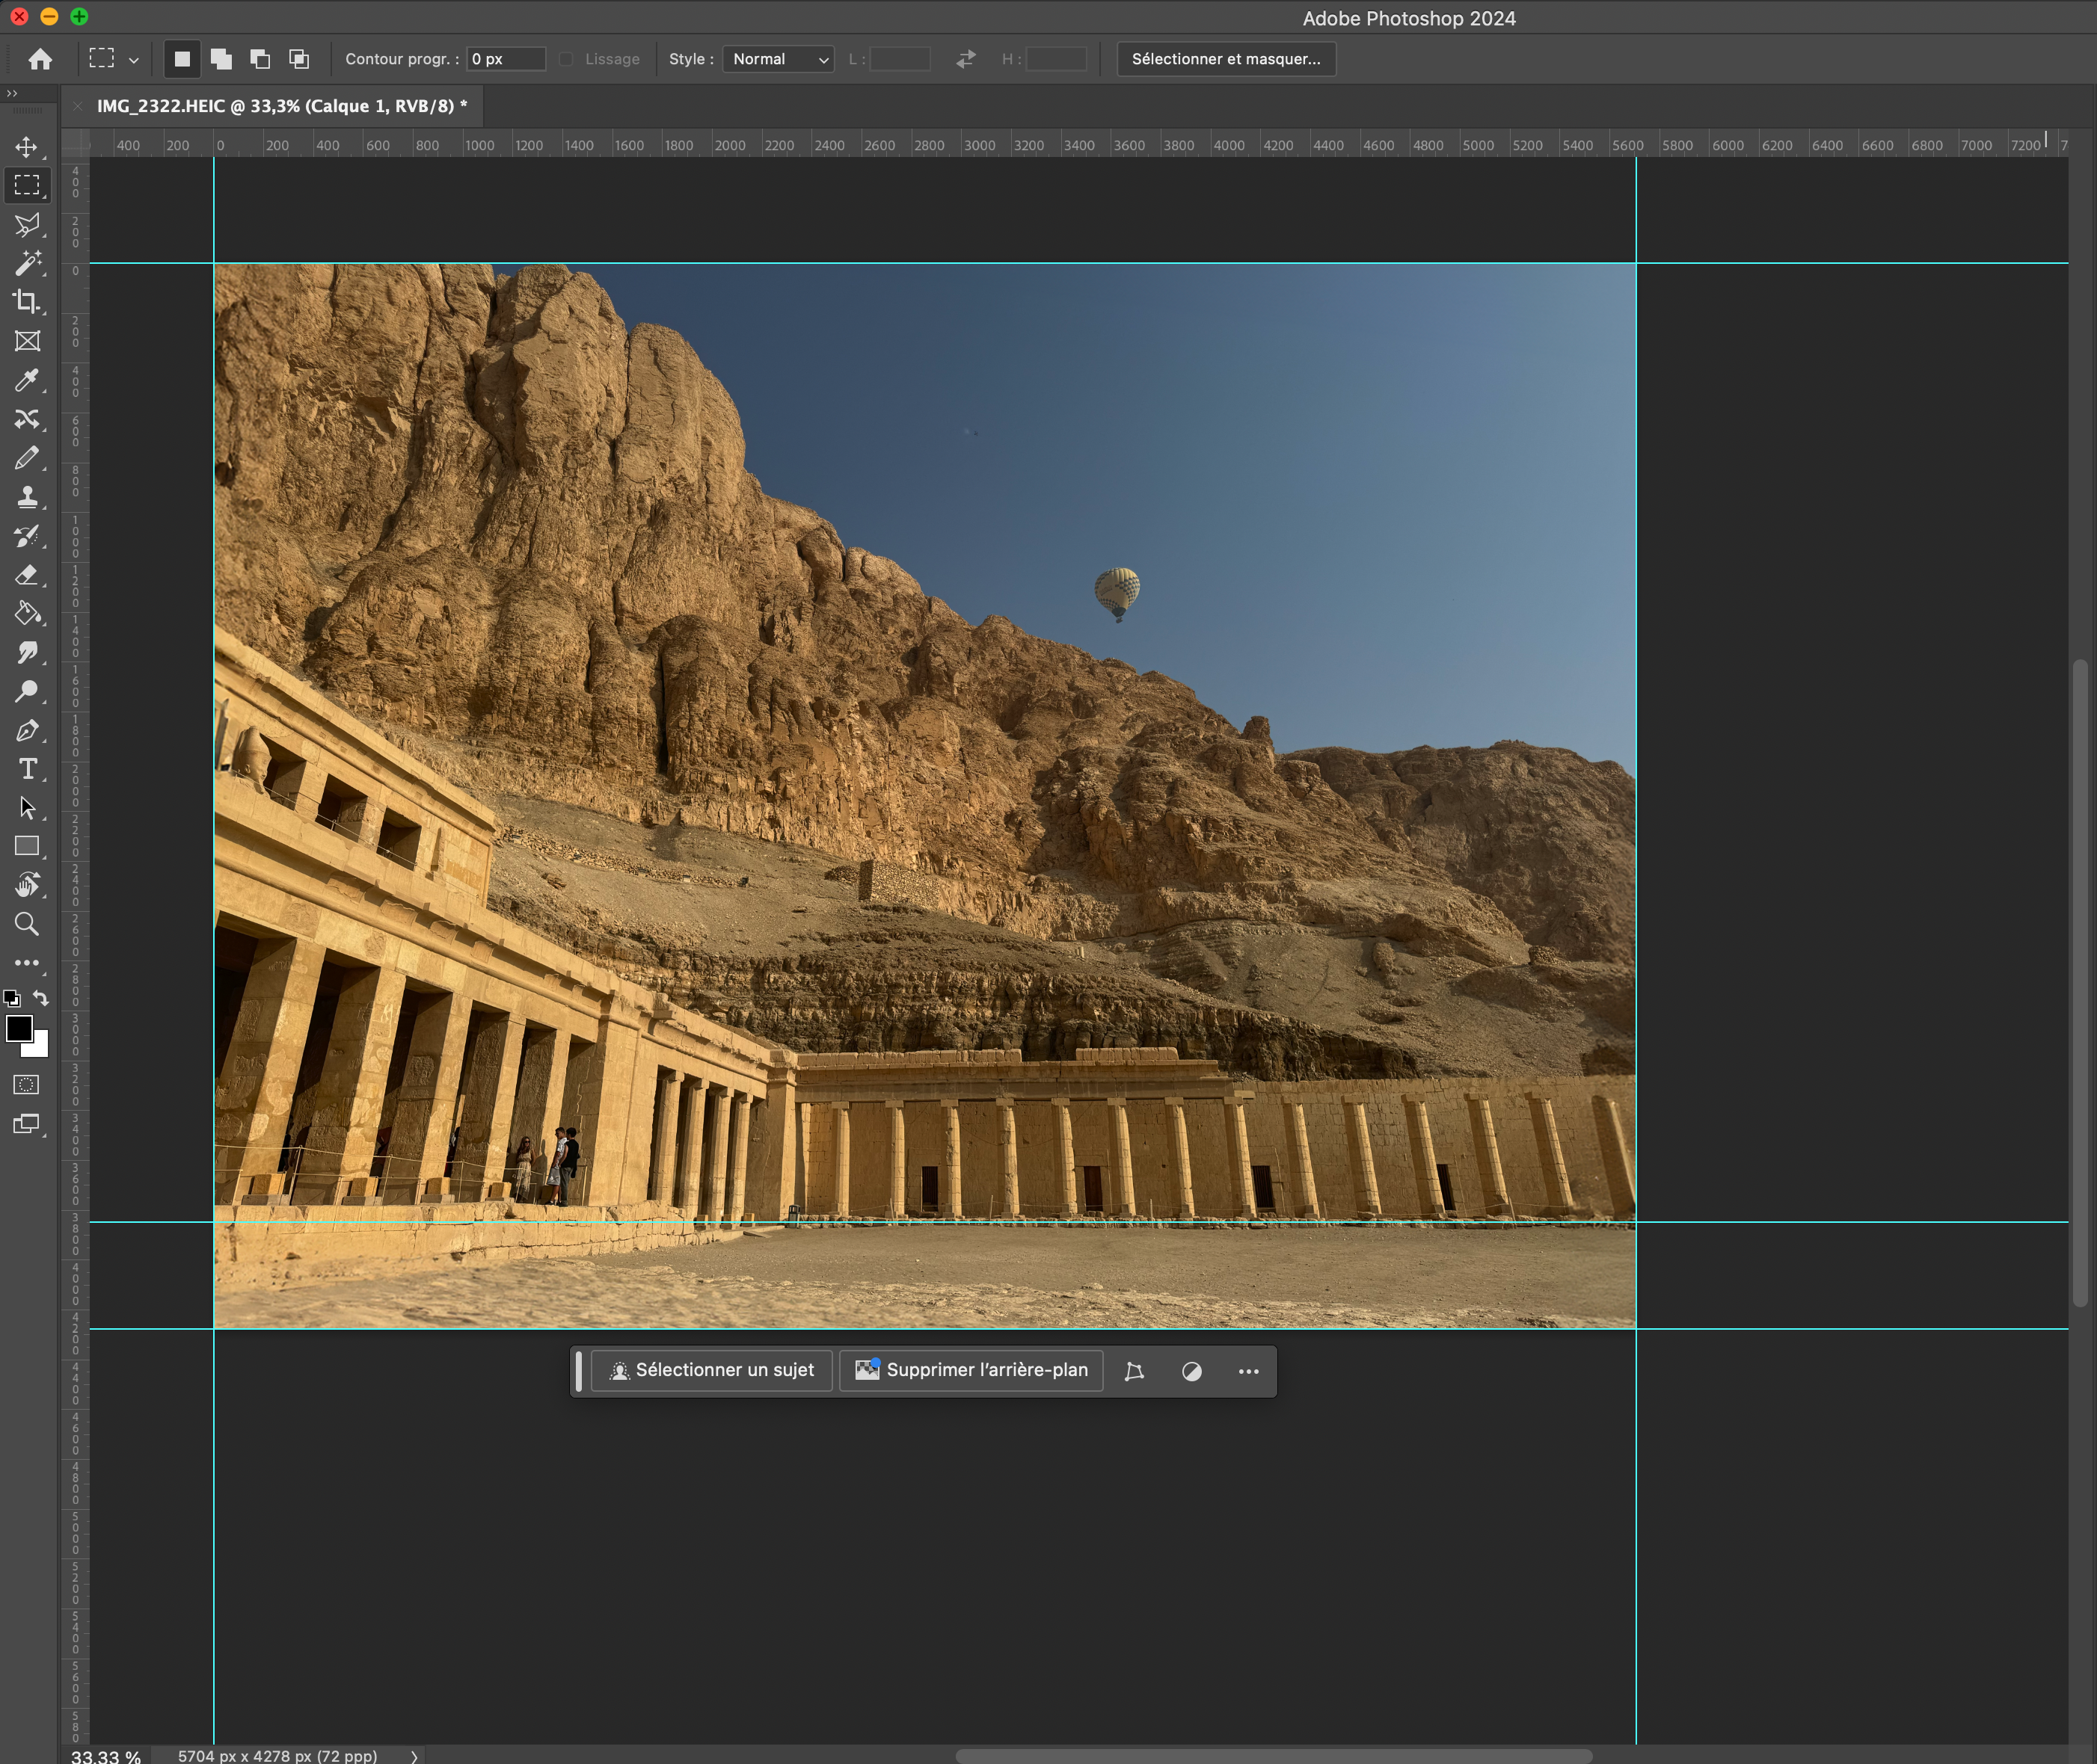The width and height of the screenshot is (2097, 1764).
Task: Select the Content-Aware Move tool
Action: click(27, 419)
